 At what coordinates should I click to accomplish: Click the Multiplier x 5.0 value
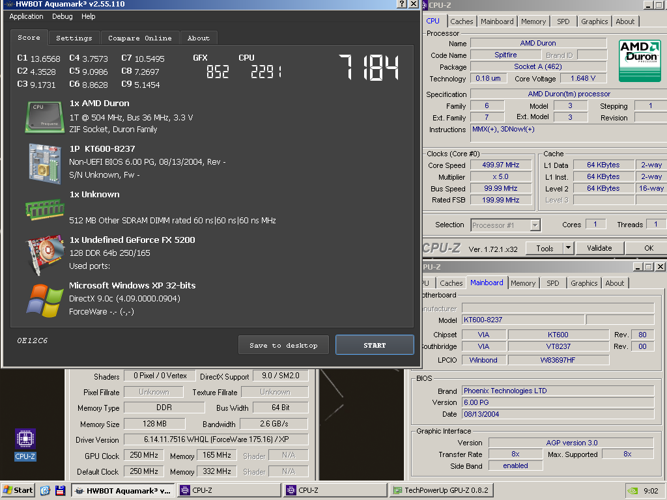[501, 176]
